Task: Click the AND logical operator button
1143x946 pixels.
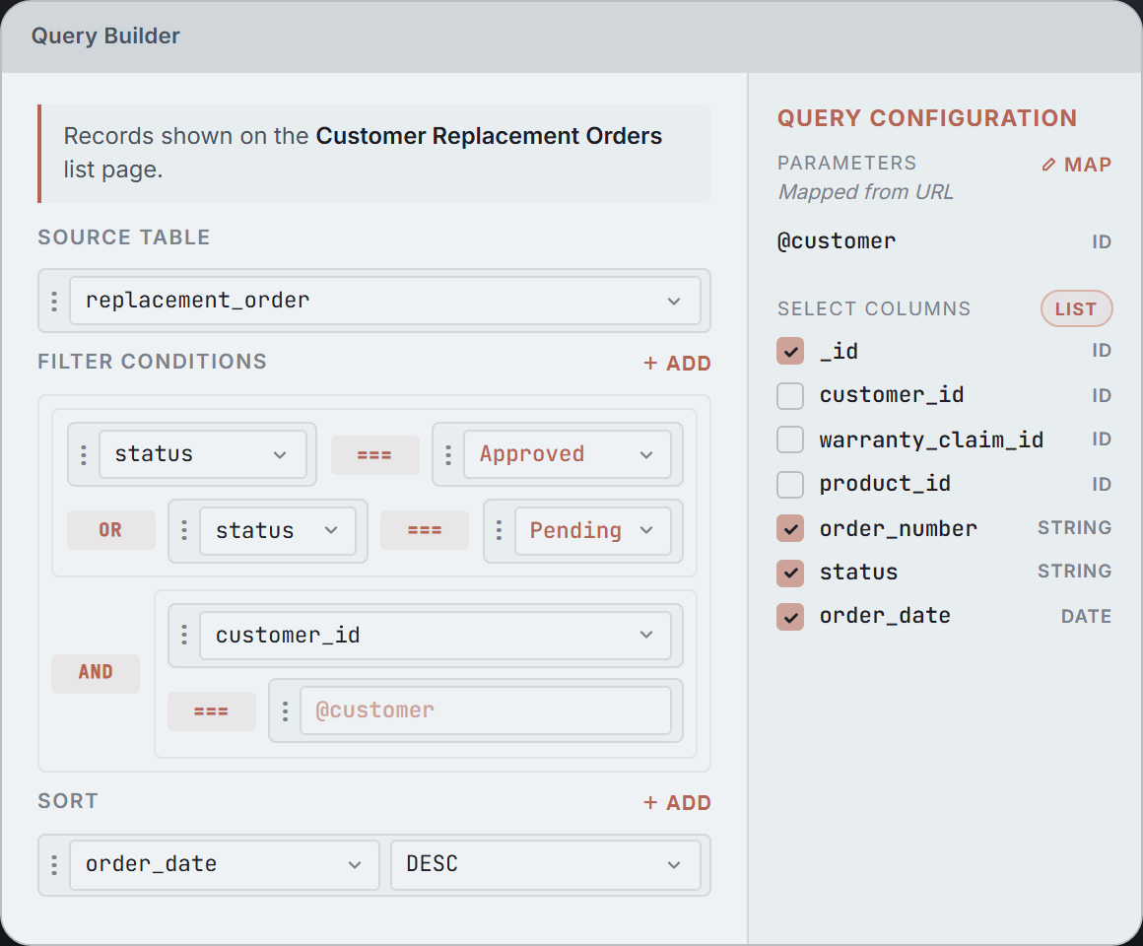Action: [96, 673]
